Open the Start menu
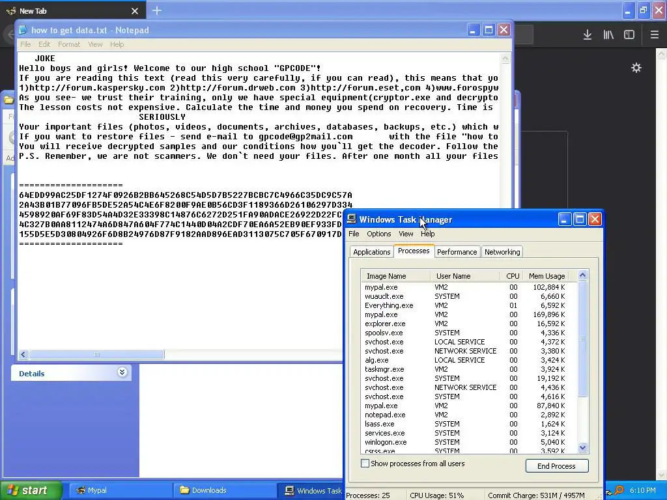 pos(31,490)
